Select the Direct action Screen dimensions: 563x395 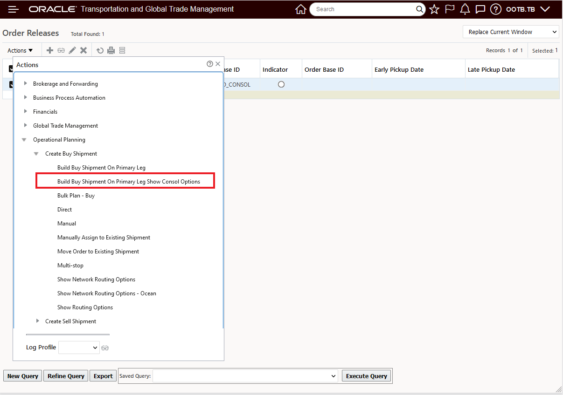pyautogui.click(x=65, y=210)
